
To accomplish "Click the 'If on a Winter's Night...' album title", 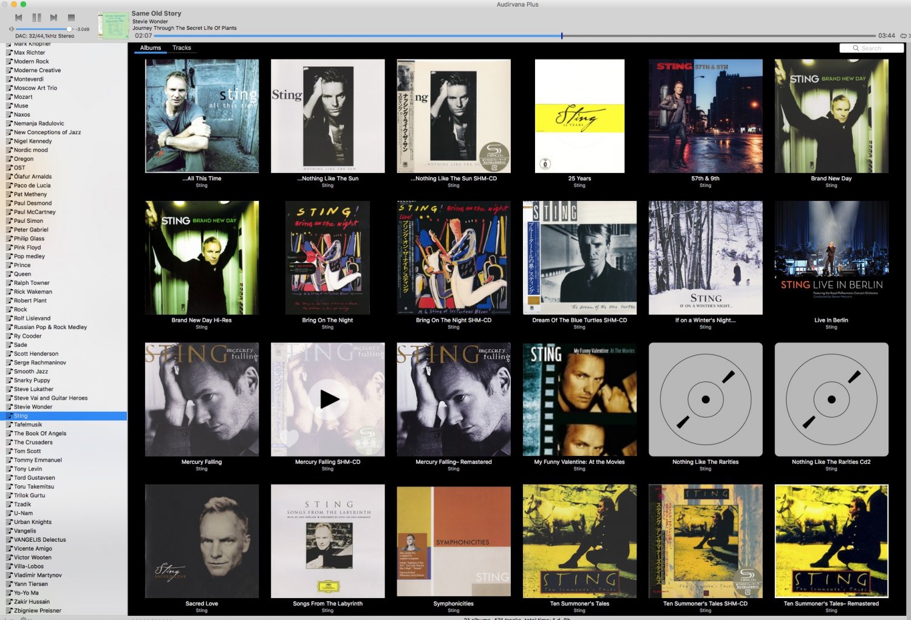I will (x=705, y=320).
